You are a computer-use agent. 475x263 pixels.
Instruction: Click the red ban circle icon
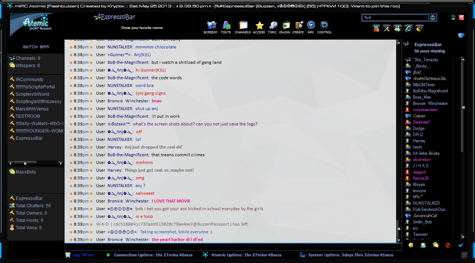(448, 245)
